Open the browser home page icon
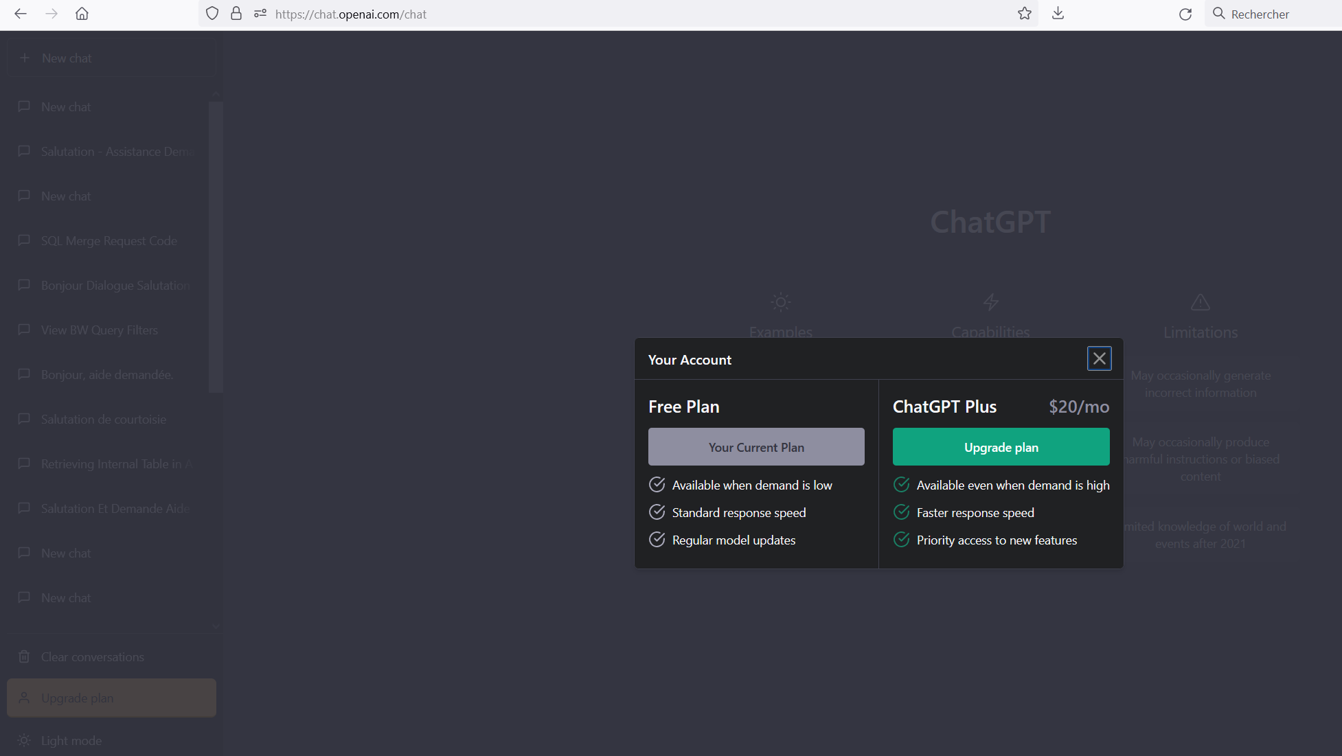 82,14
